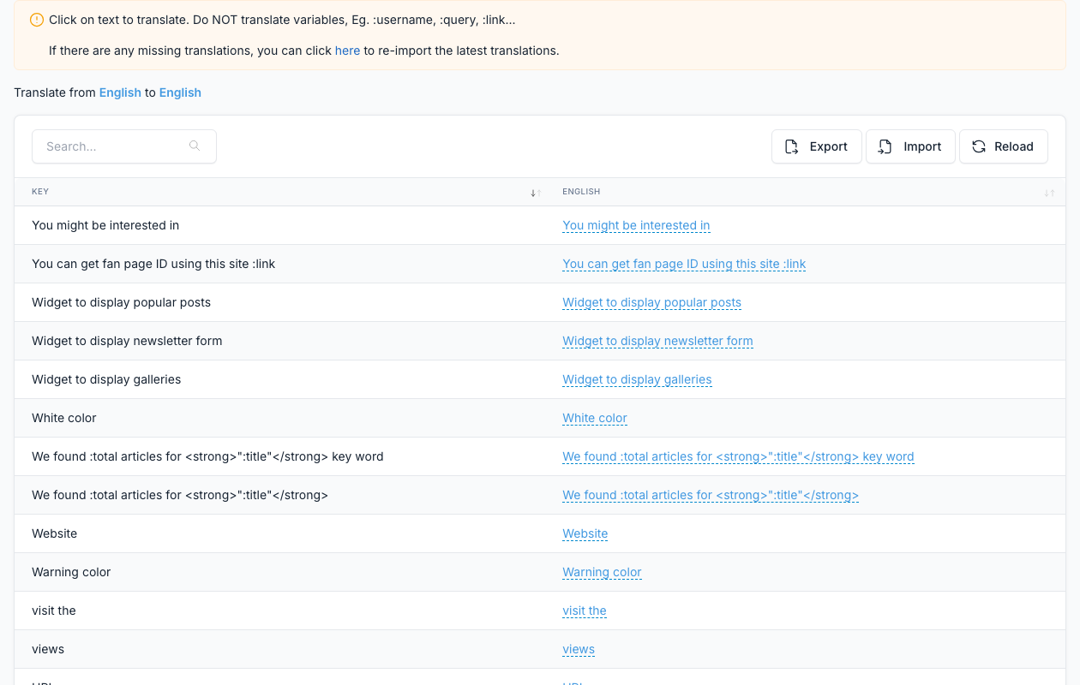This screenshot has height=685, width=1080.
Task: Edit 'Widget to display newsletter form' translation
Action: pyautogui.click(x=657, y=341)
